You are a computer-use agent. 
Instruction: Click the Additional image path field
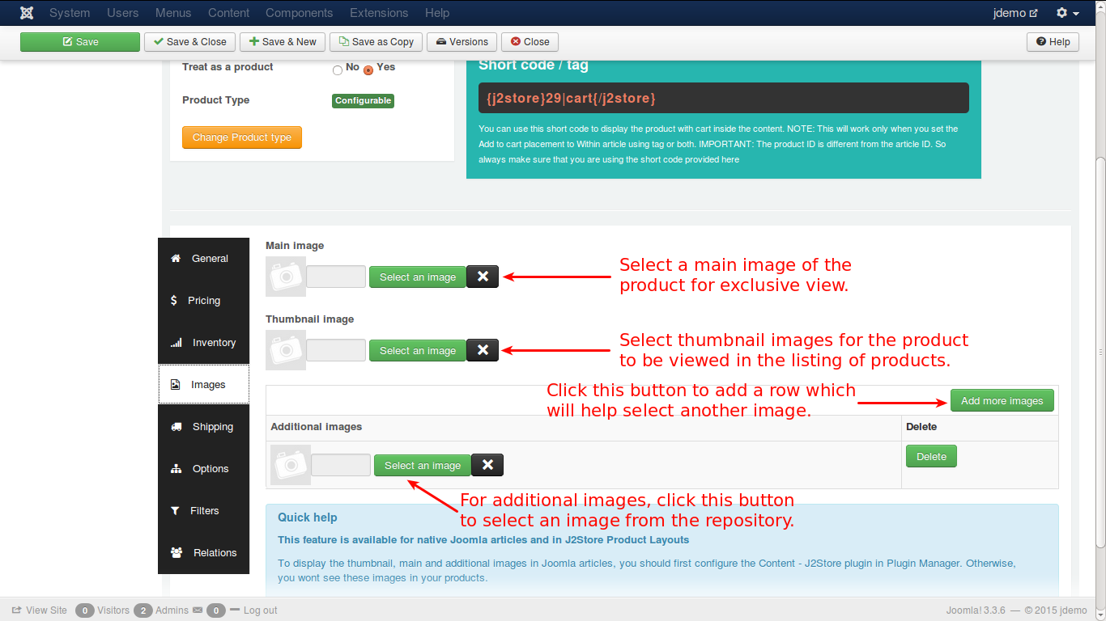tap(341, 465)
